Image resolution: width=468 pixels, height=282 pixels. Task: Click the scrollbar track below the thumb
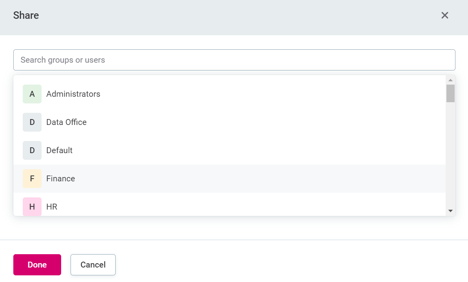[x=450, y=157]
